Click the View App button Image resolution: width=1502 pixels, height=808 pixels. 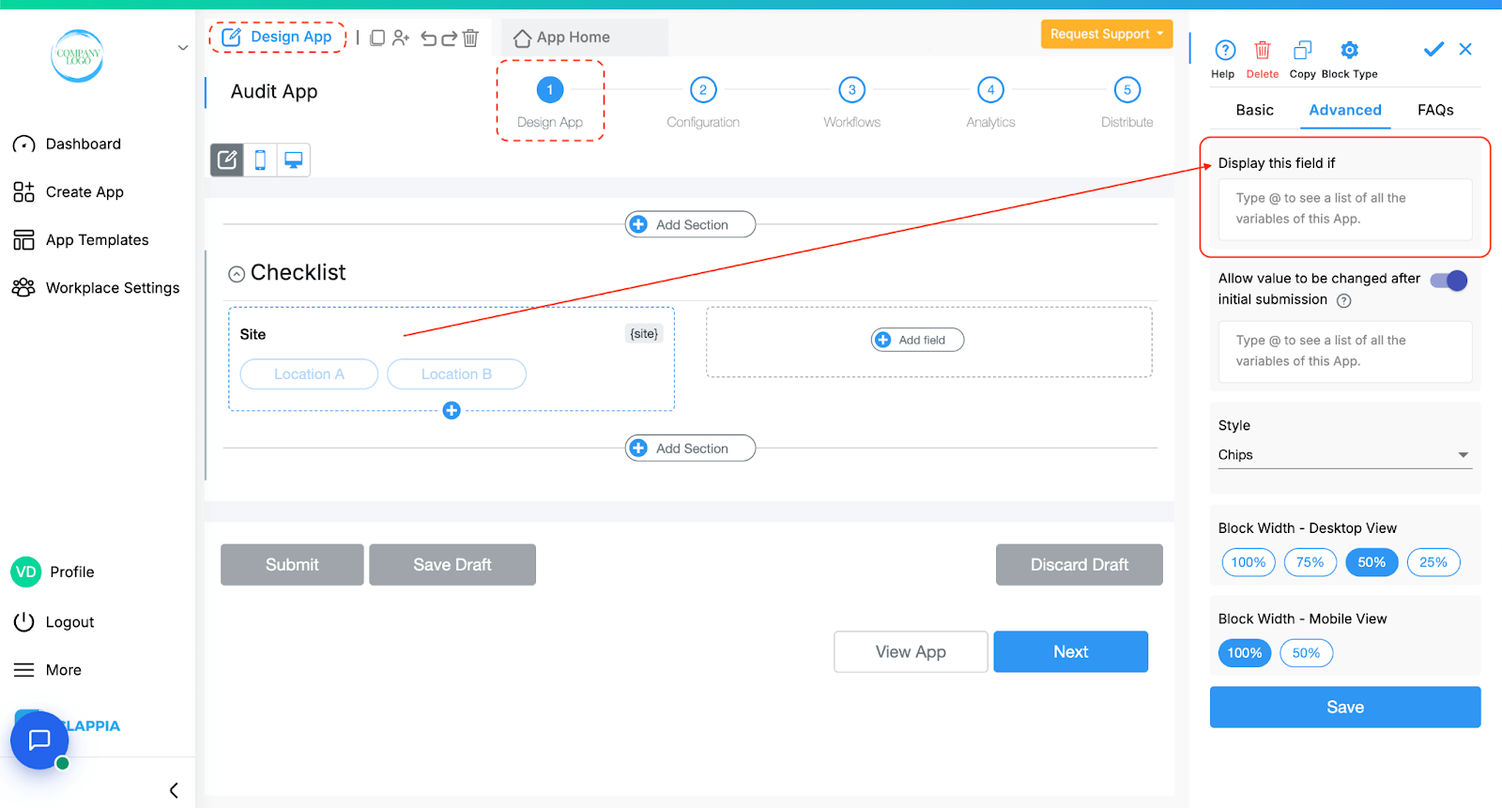click(911, 651)
